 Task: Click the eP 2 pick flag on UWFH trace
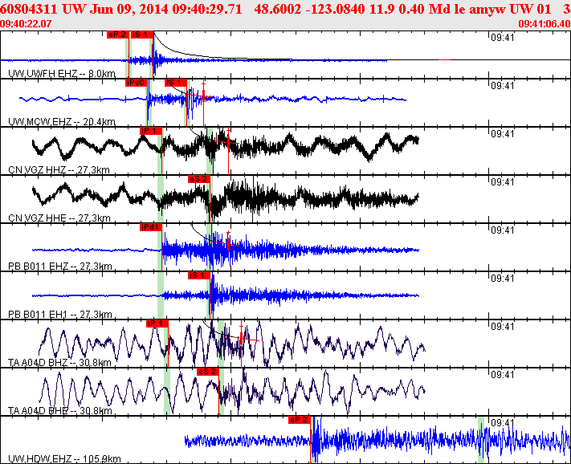coord(117,35)
